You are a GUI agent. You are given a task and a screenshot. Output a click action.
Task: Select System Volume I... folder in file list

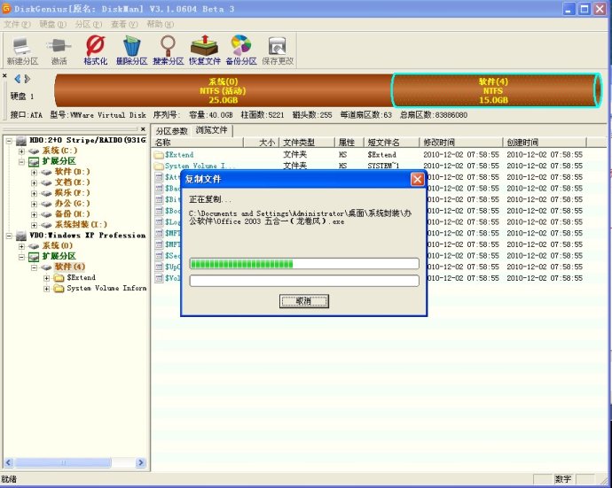pos(200,166)
